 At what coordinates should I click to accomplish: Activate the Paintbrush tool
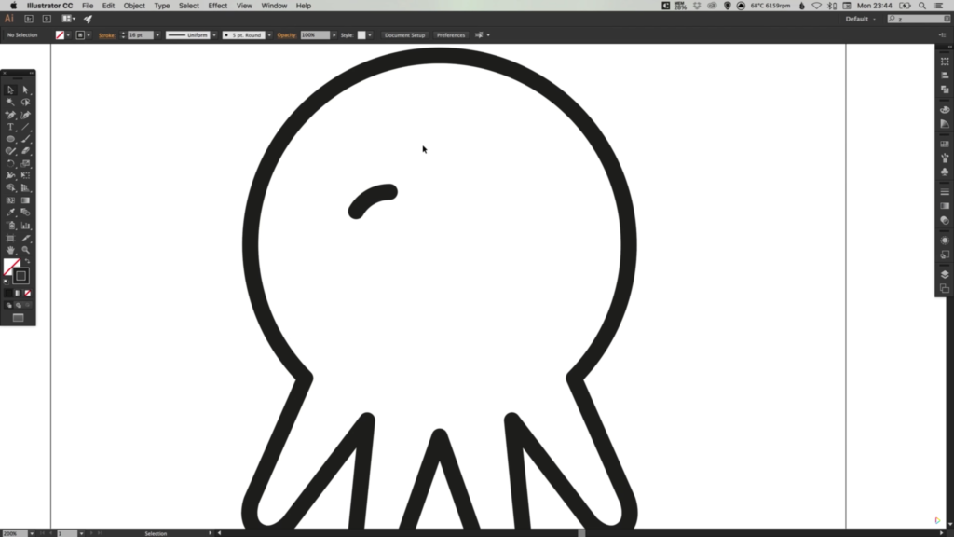[25, 139]
